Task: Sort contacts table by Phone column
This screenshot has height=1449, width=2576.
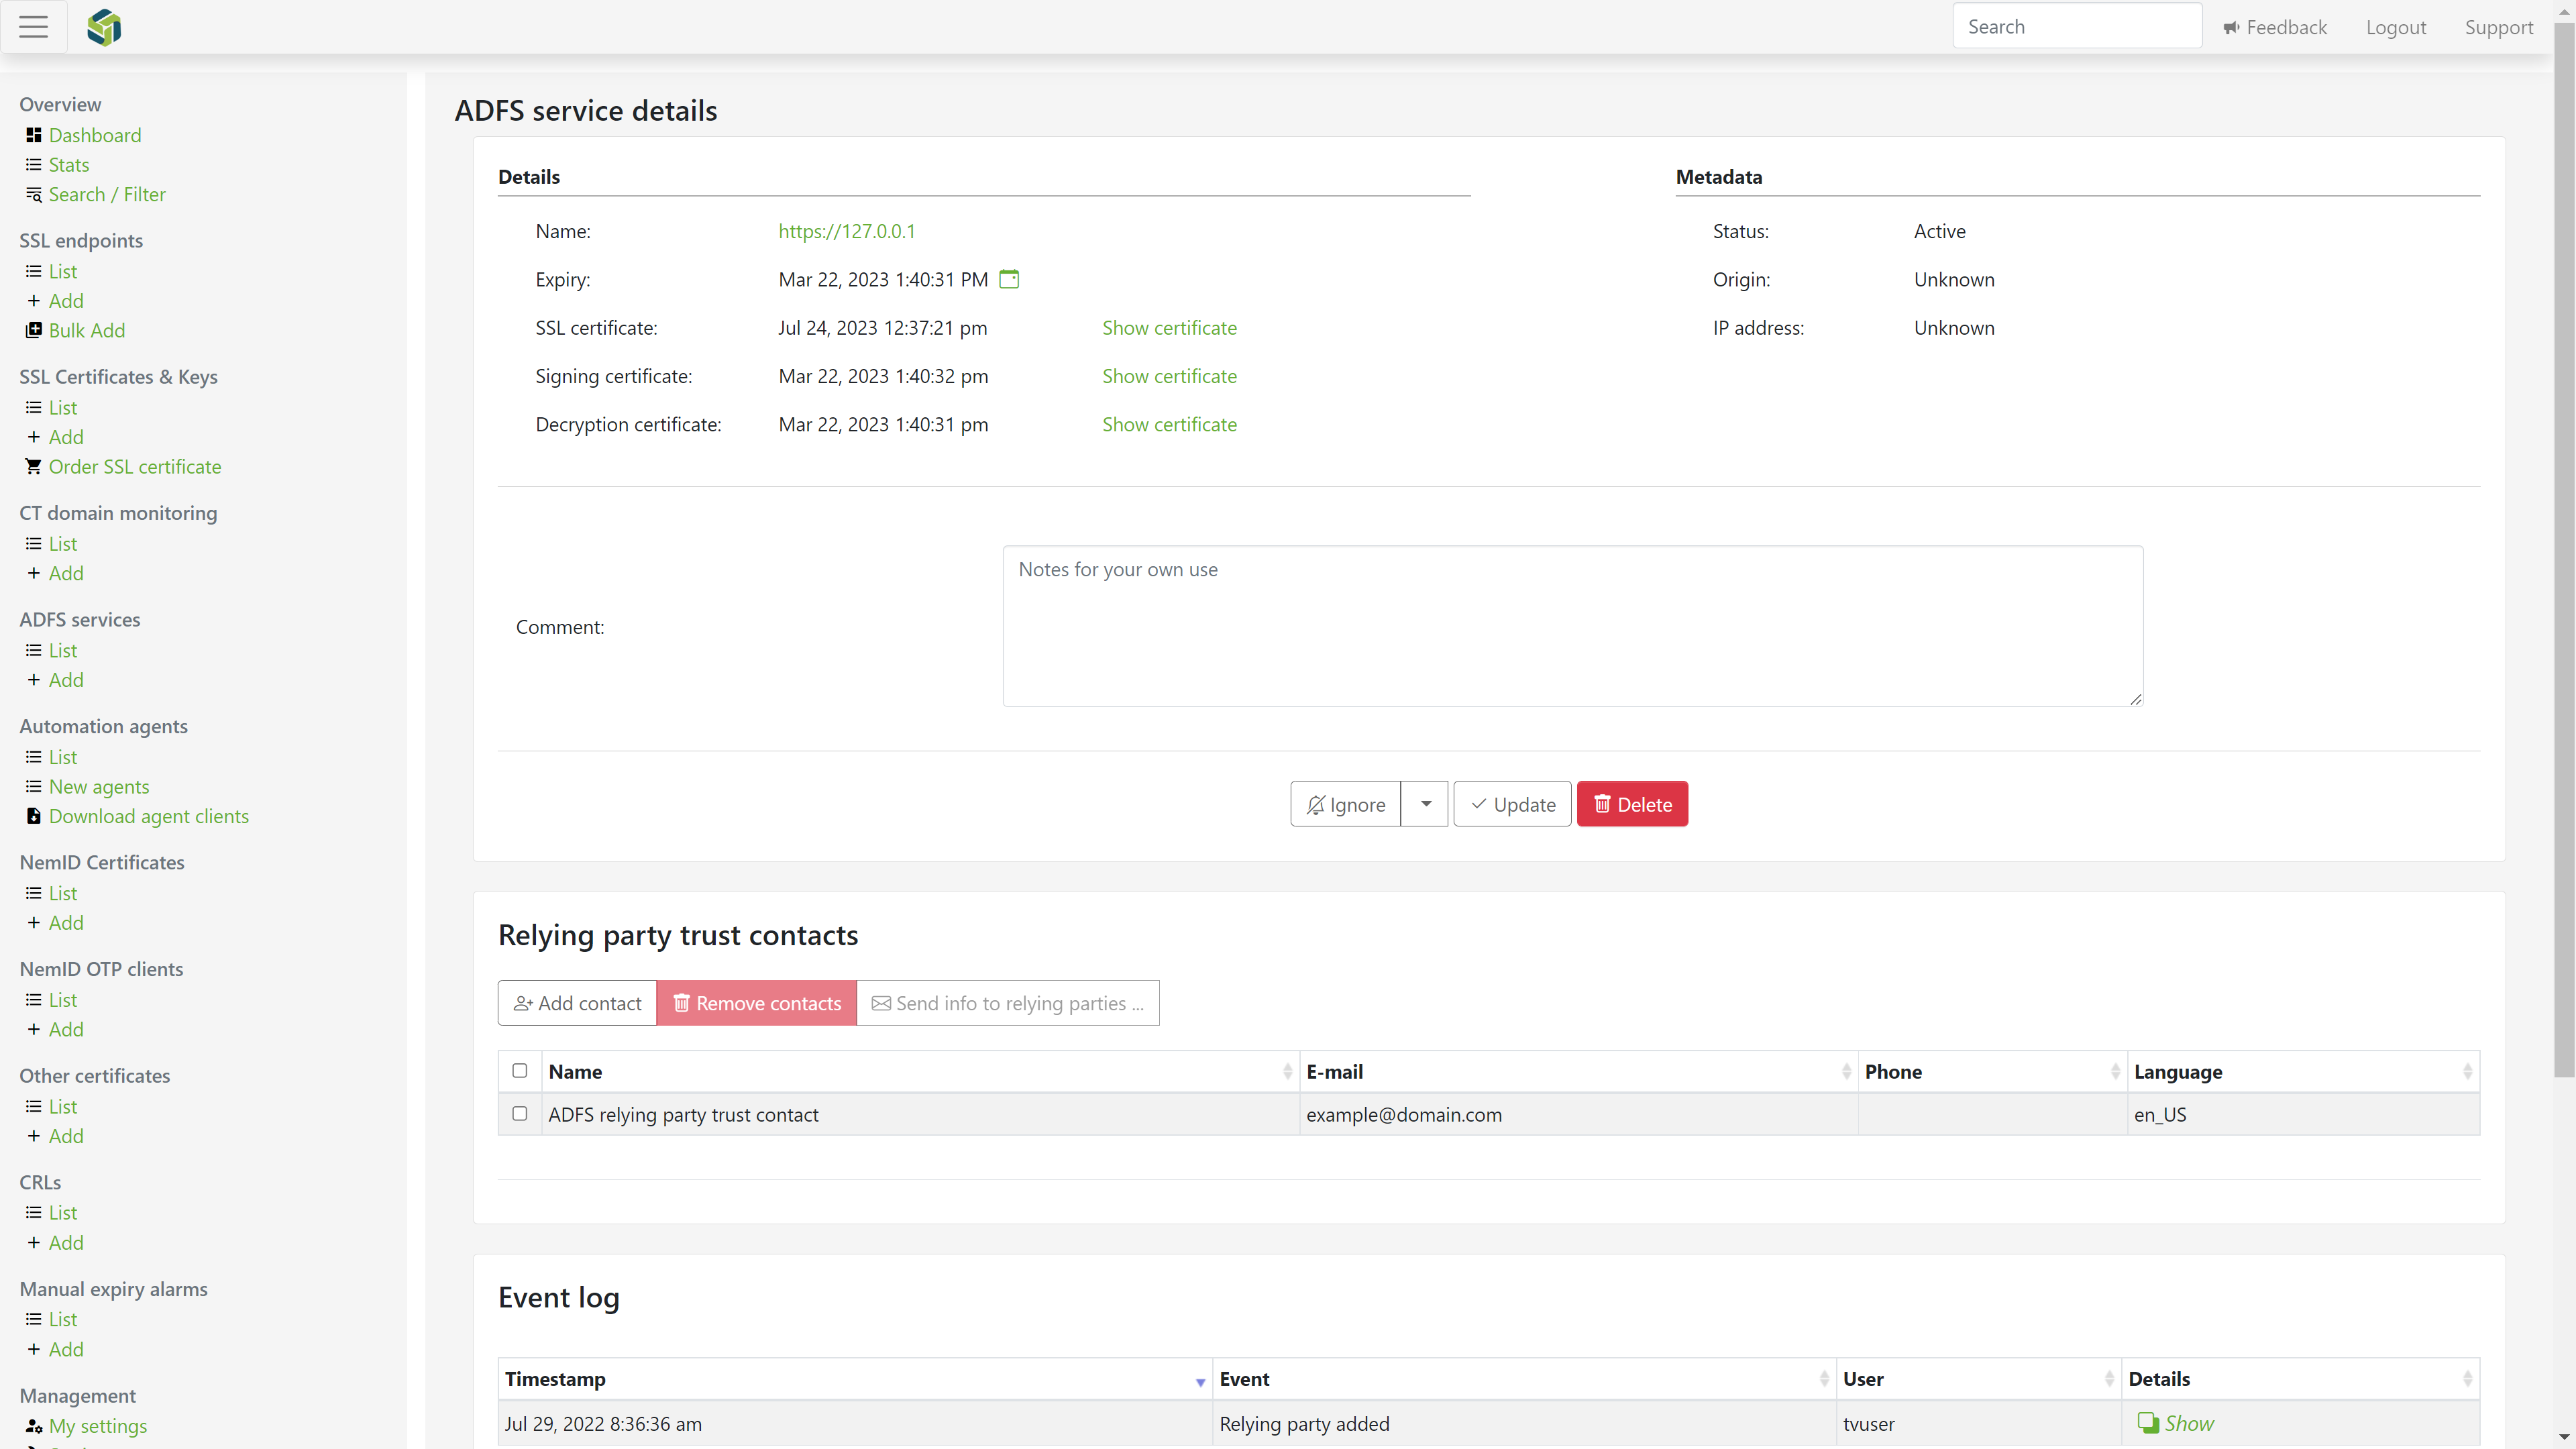Action: 1993,1072
